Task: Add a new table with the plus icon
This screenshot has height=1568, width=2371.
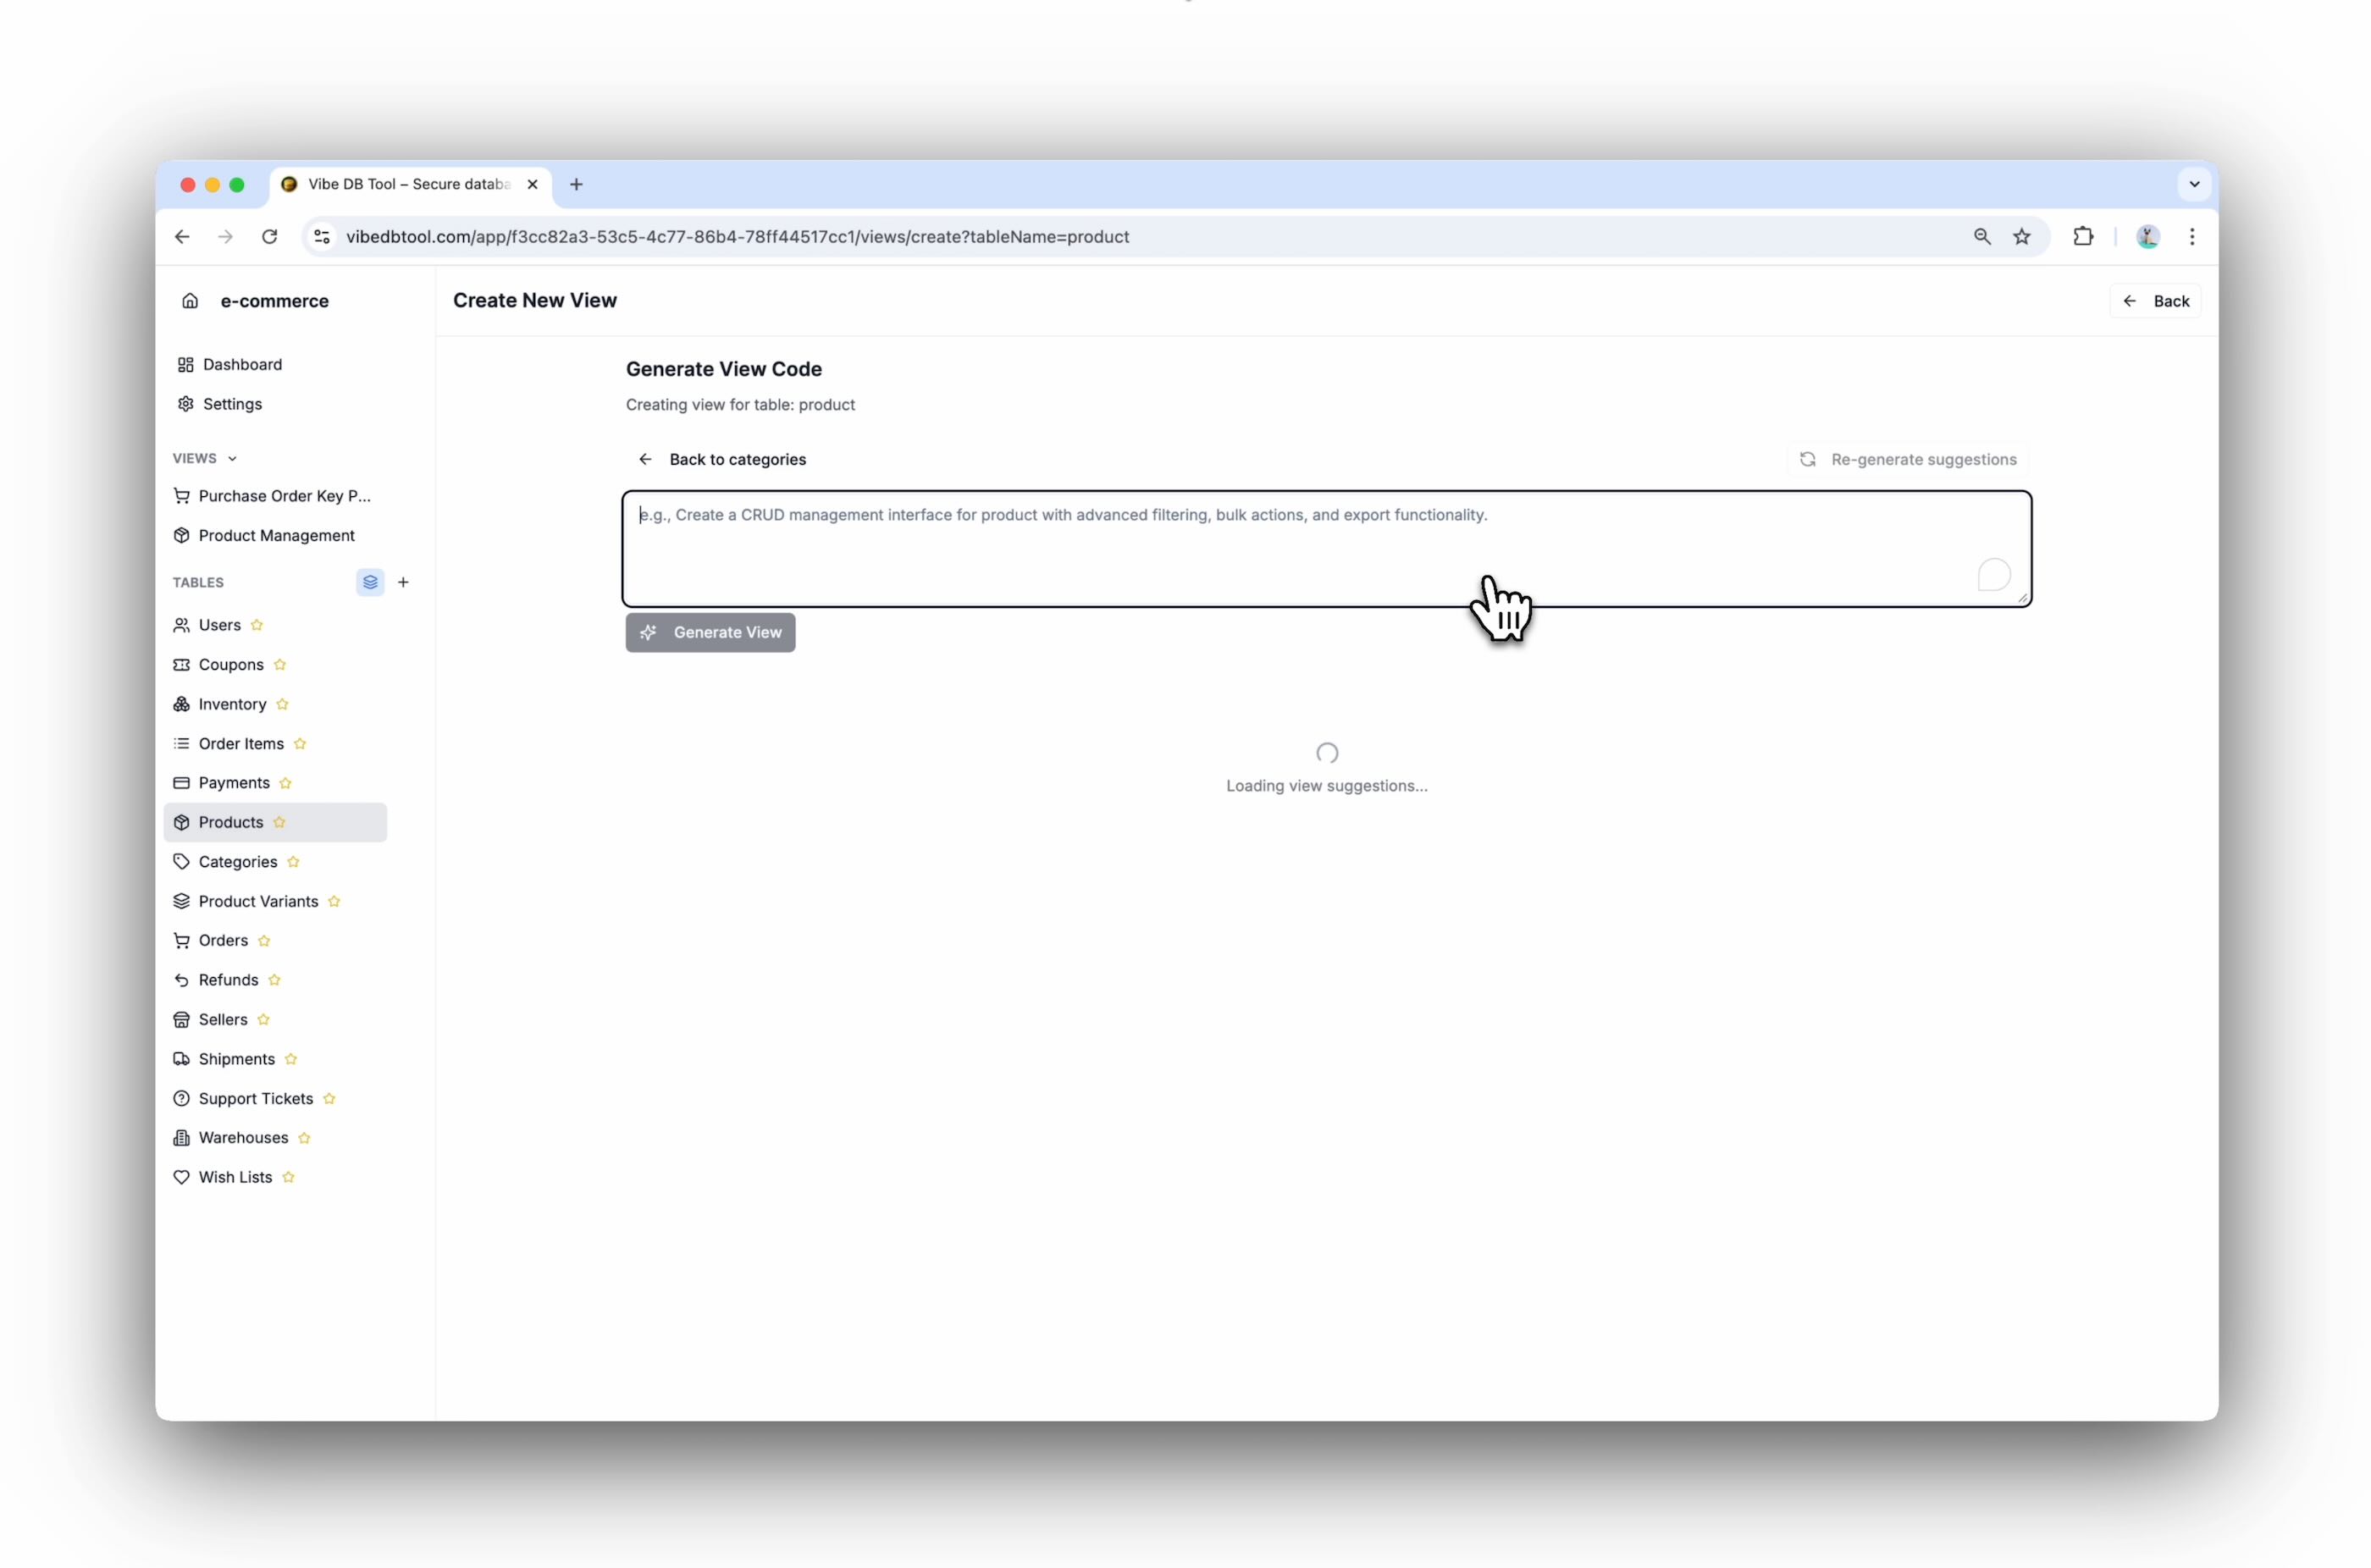Action: tap(404, 582)
